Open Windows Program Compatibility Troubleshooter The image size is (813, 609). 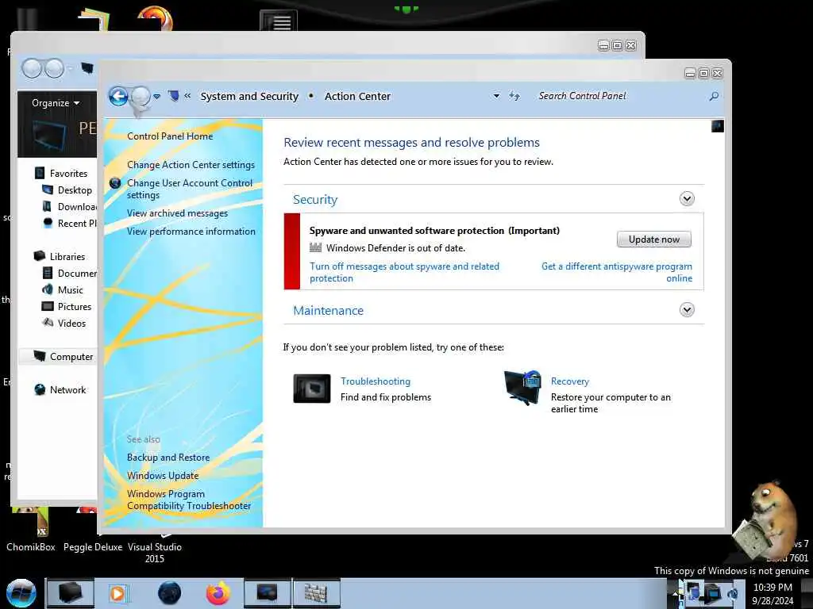pyautogui.click(x=189, y=500)
